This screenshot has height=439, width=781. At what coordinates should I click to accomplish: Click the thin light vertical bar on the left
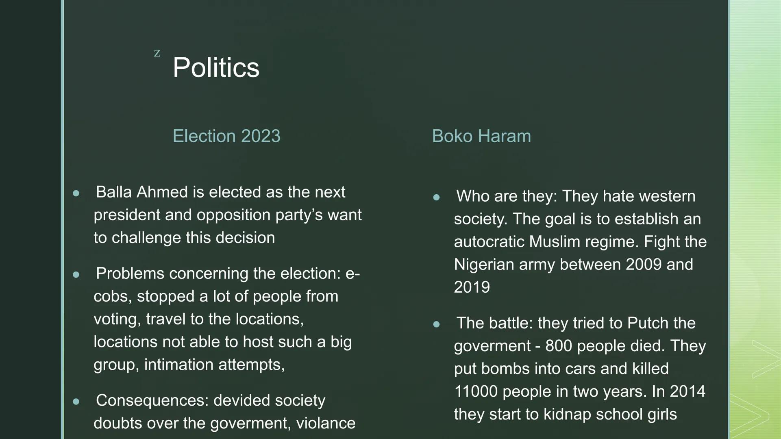coord(63,219)
